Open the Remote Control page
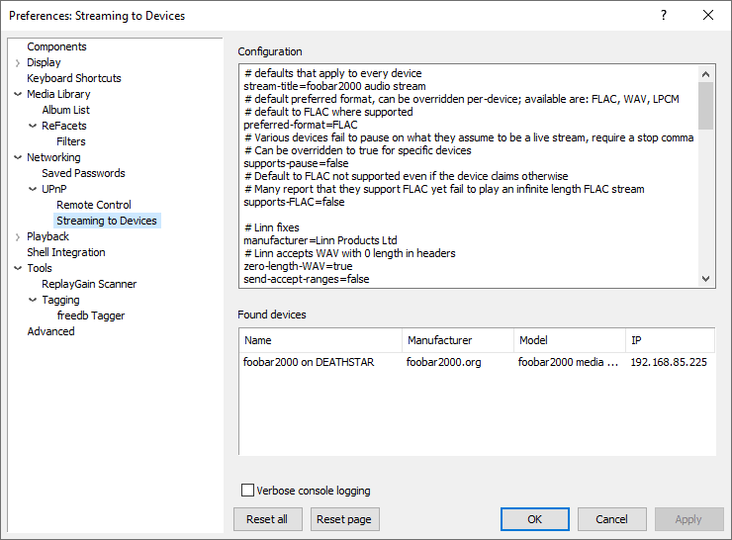Screen dimensions: 732x540 93,205
